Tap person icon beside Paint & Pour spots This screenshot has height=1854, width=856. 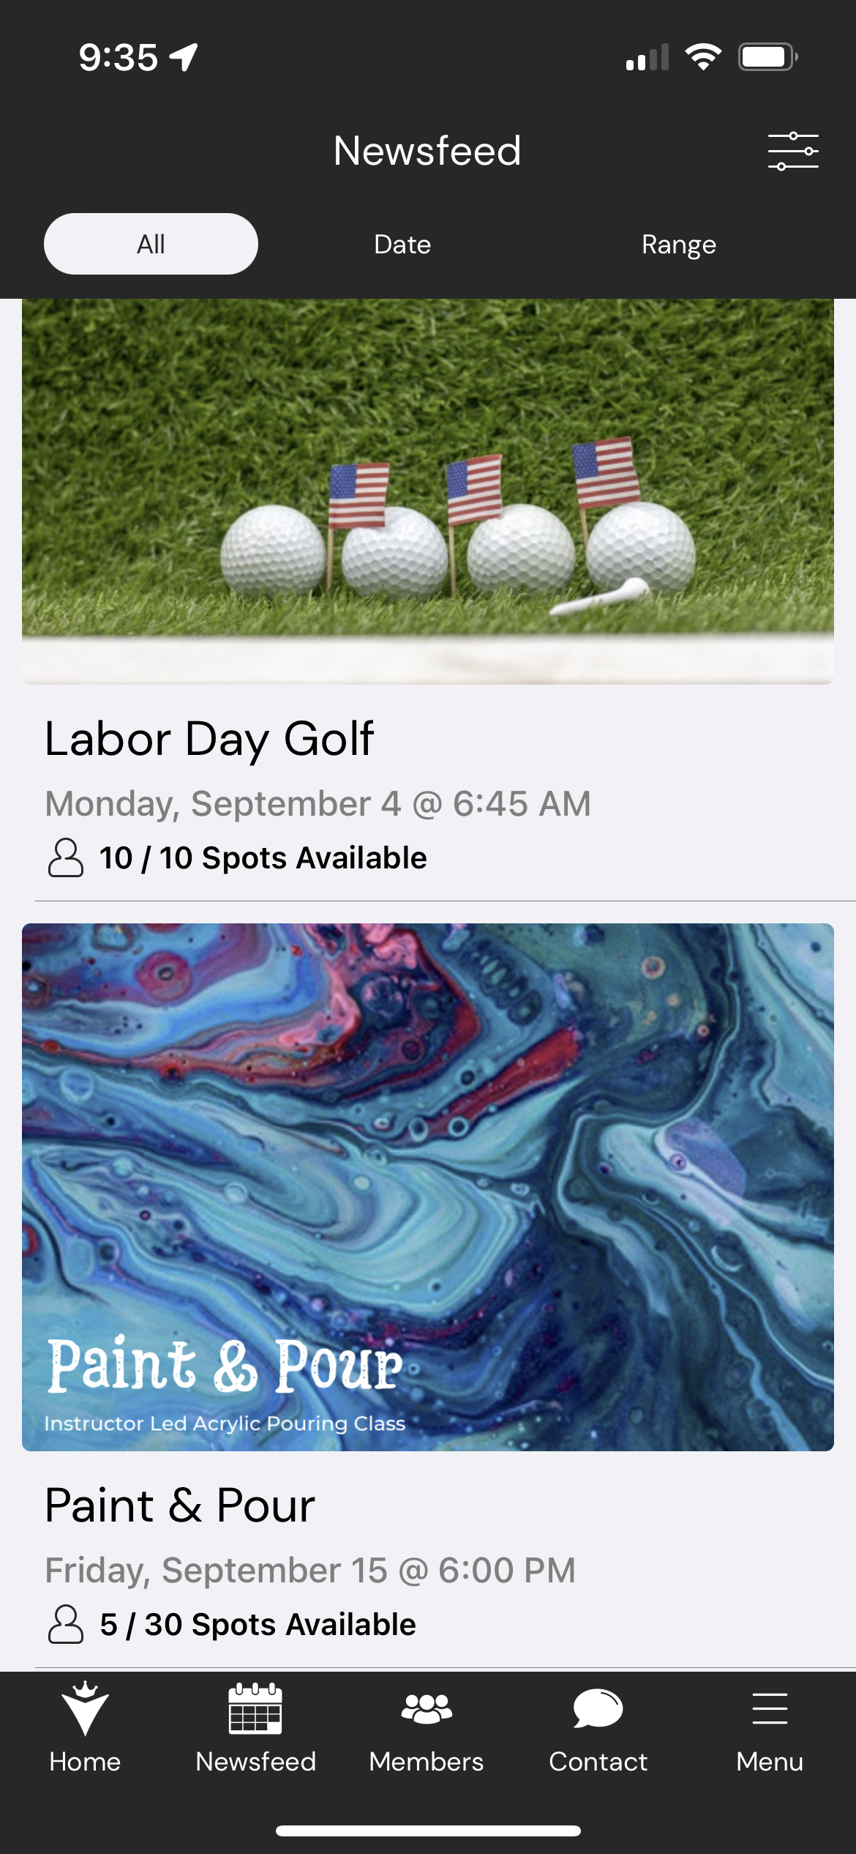pos(66,1624)
